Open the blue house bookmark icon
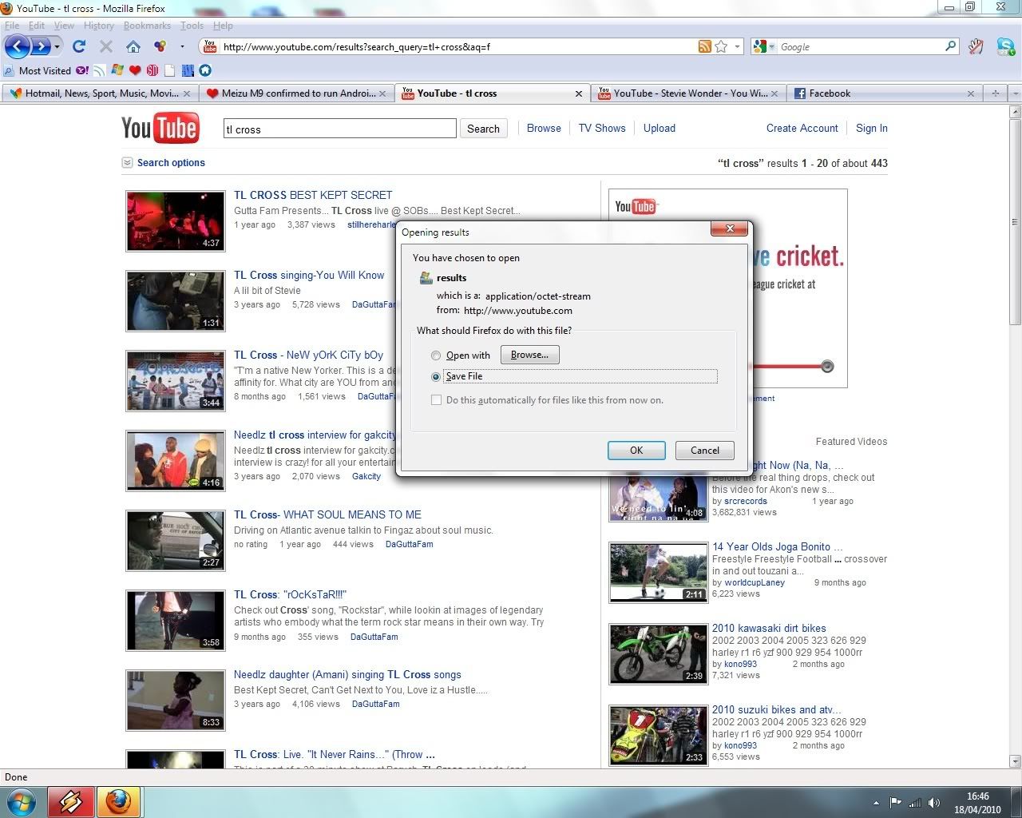1022x818 pixels. point(205,70)
